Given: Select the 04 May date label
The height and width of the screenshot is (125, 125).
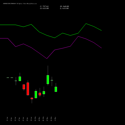Looking at the screenshot, I should (35, 119).
